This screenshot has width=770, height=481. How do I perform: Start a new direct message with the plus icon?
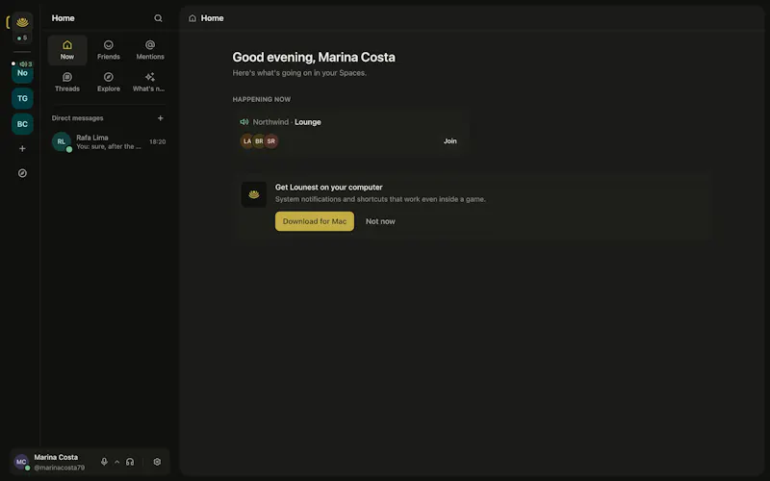(160, 117)
